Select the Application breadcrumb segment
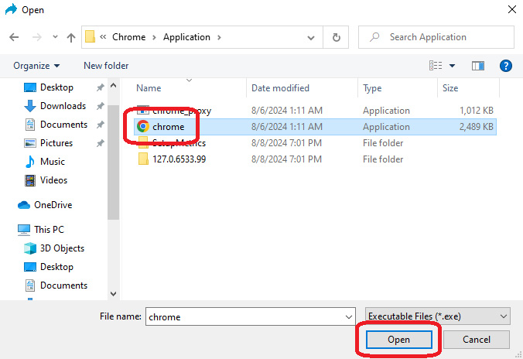Image resolution: width=523 pixels, height=359 pixels. pyautogui.click(x=186, y=37)
